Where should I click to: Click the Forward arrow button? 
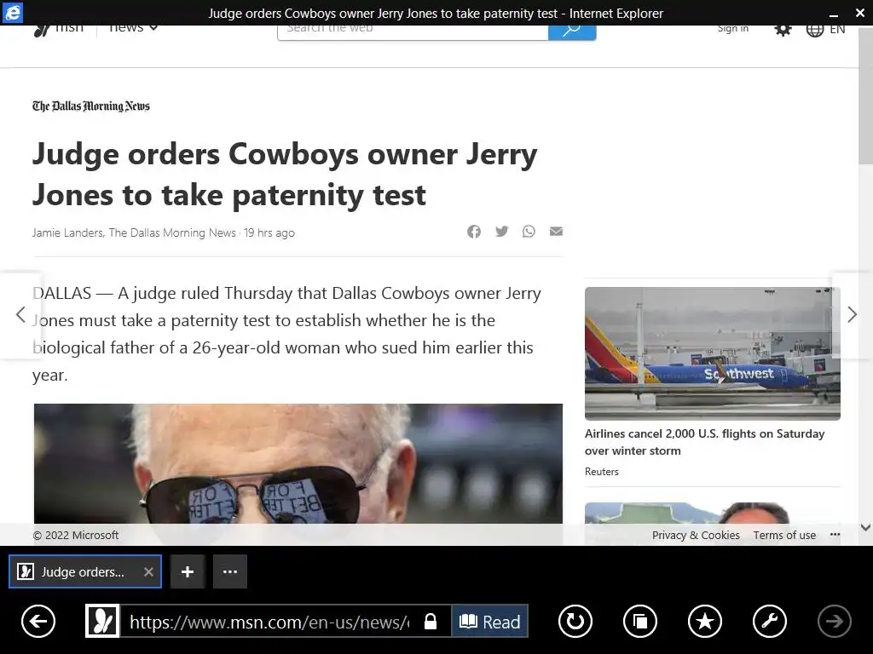834,621
